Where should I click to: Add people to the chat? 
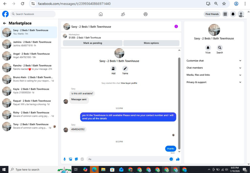[113, 69]
